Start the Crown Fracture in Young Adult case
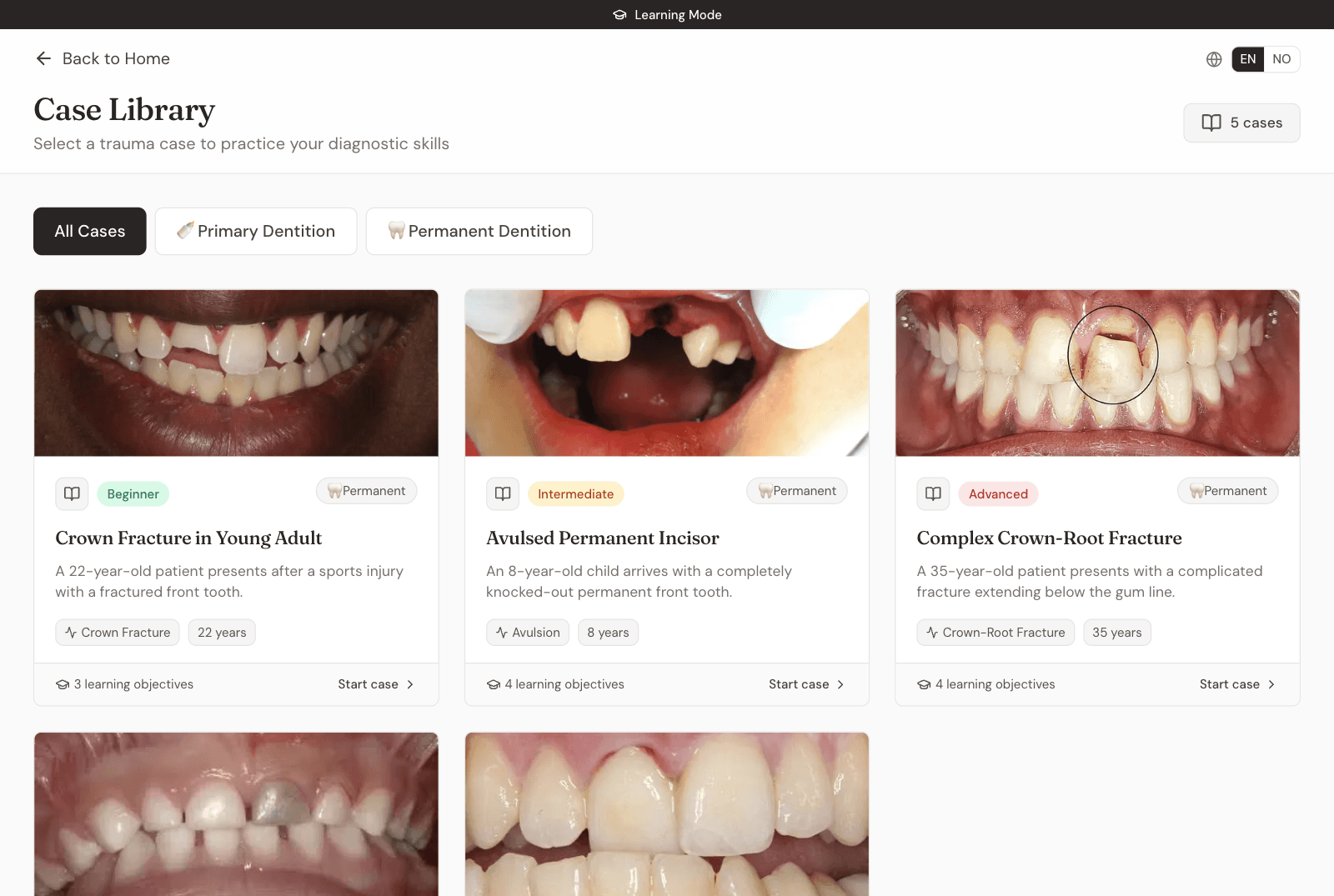This screenshot has width=1334, height=896. [376, 684]
